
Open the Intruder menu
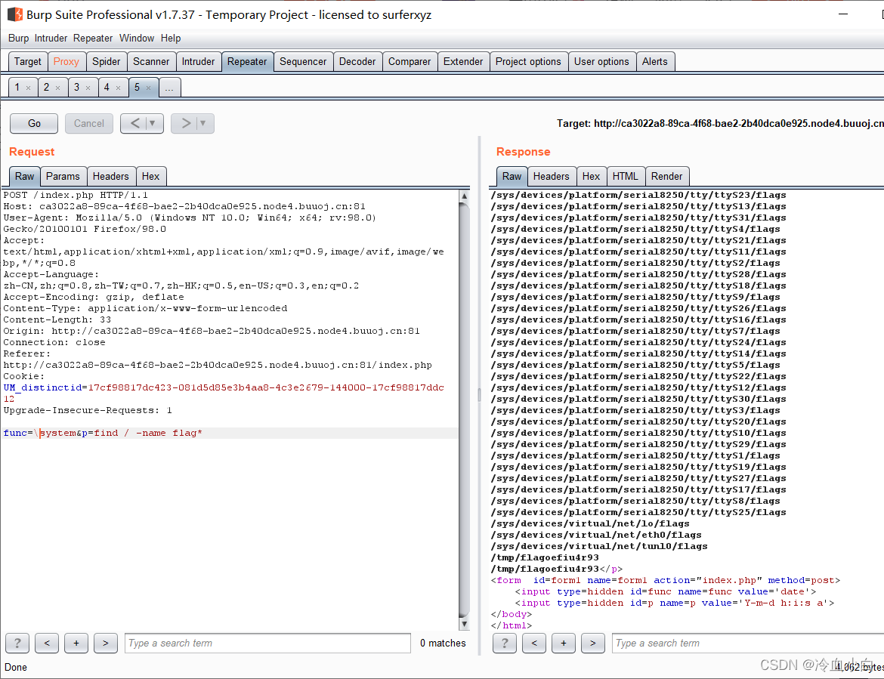pyautogui.click(x=51, y=39)
